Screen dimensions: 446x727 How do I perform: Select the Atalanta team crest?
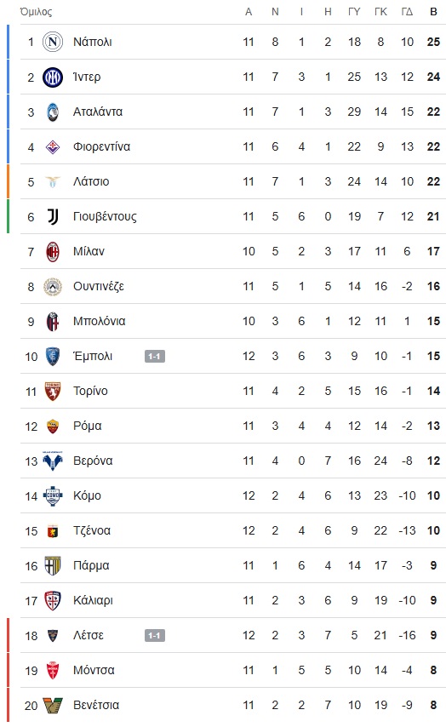(53, 112)
